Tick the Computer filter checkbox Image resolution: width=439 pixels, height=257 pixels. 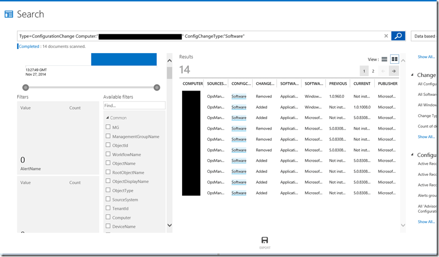(108, 218)
